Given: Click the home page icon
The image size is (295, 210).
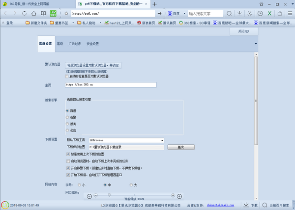Looking at the screenshot, I should coord(33,13).
